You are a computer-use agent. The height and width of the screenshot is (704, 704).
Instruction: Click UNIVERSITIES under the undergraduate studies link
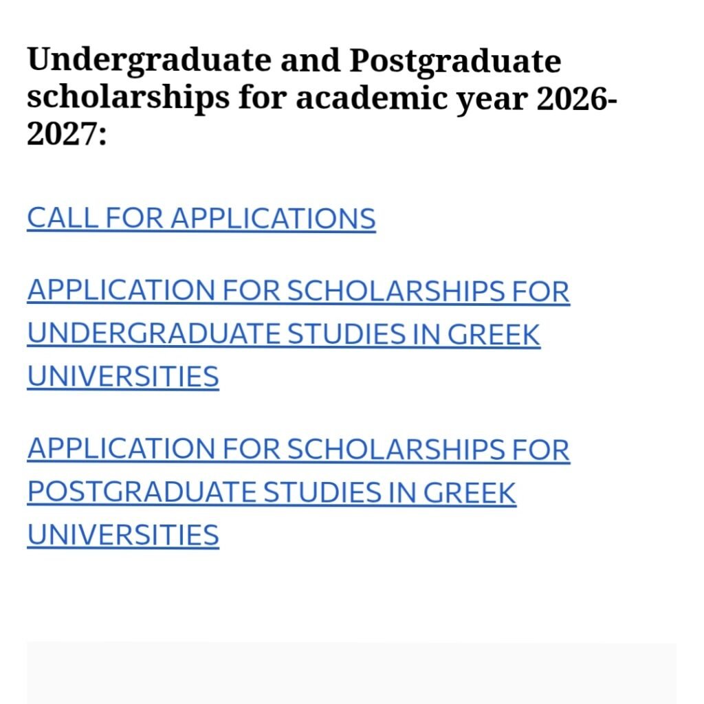[x=123, y=376]
